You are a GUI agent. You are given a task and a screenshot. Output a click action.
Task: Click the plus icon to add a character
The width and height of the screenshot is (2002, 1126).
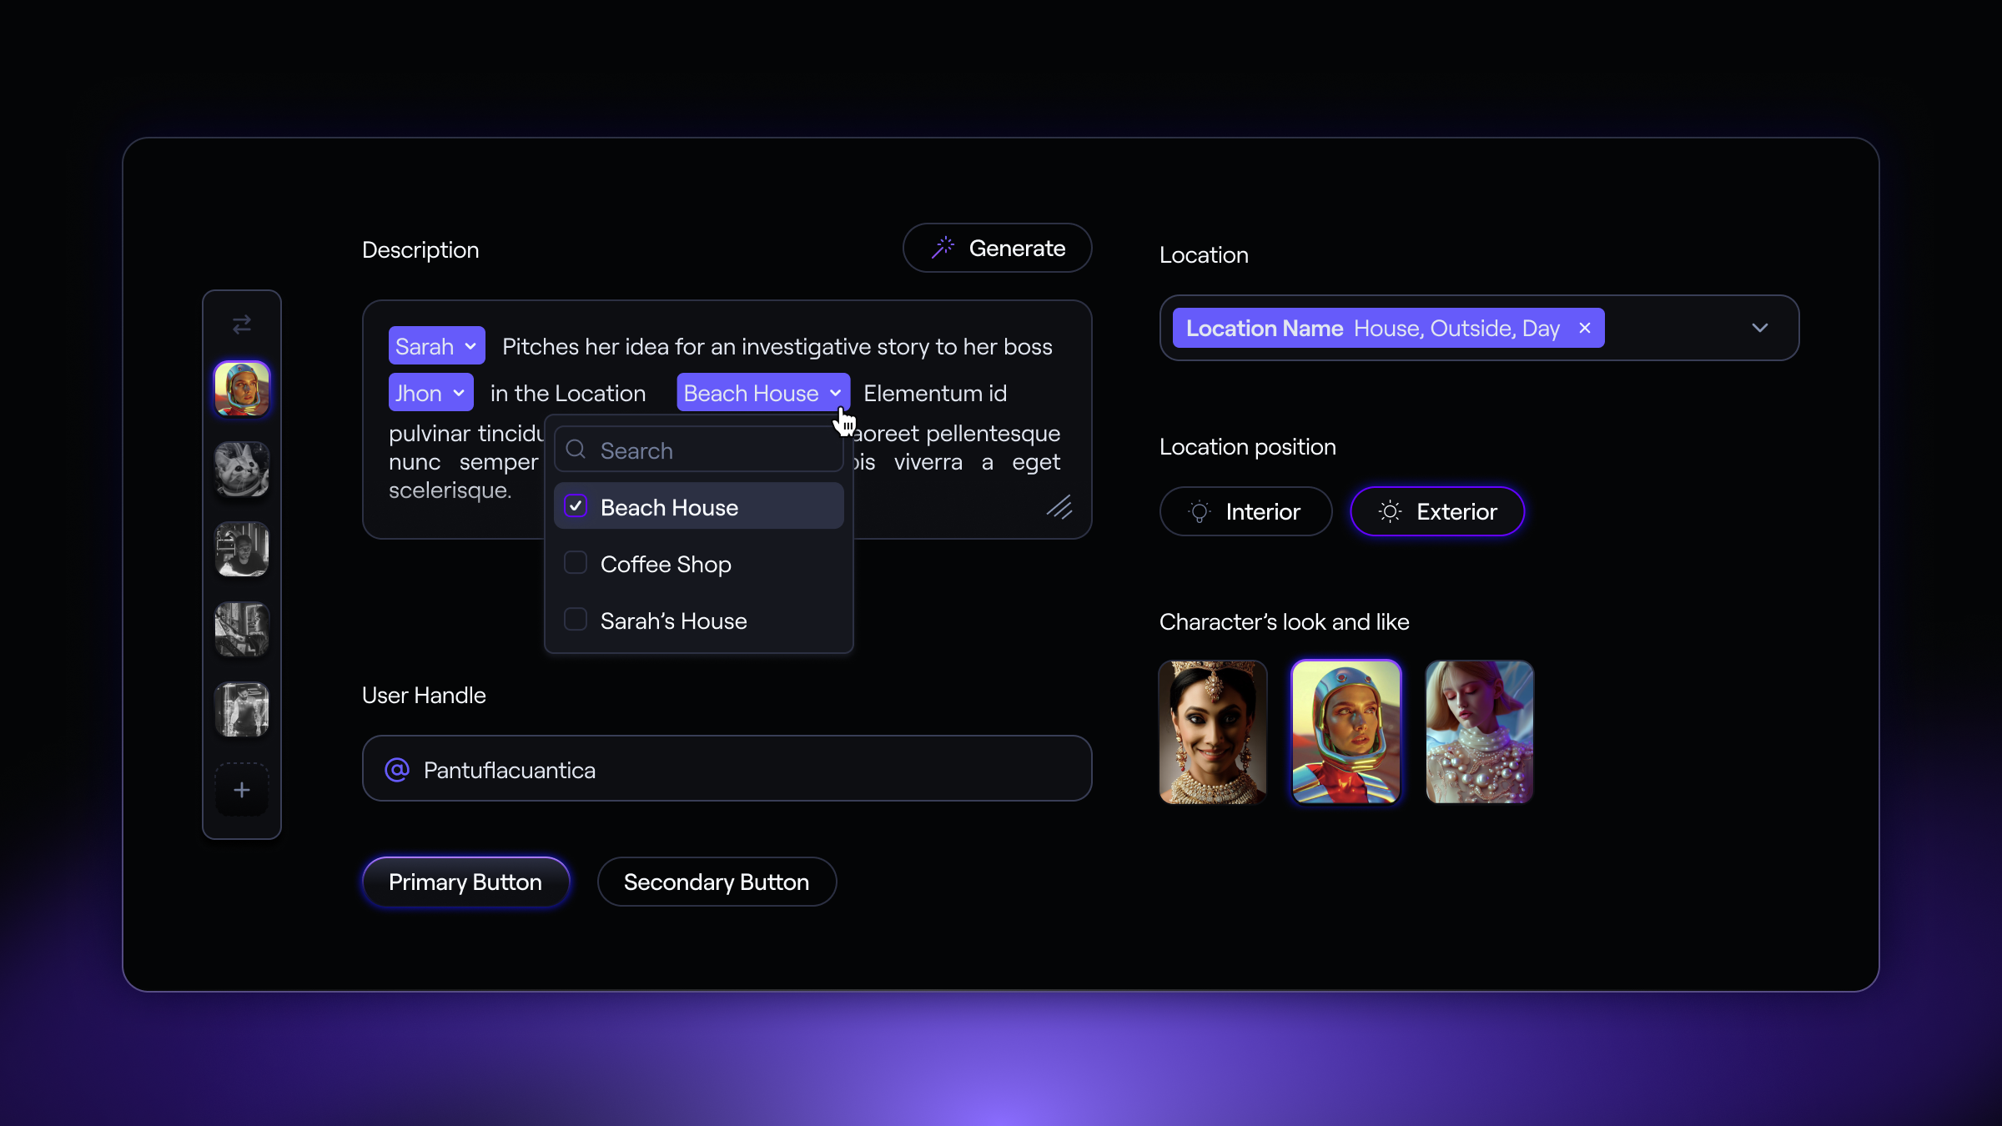[241, 789]
